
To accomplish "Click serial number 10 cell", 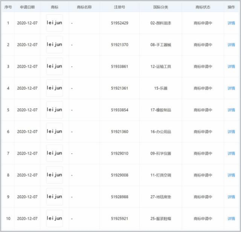I will (8, 218).
